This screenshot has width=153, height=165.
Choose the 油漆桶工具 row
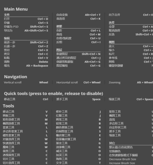[63, 147]
